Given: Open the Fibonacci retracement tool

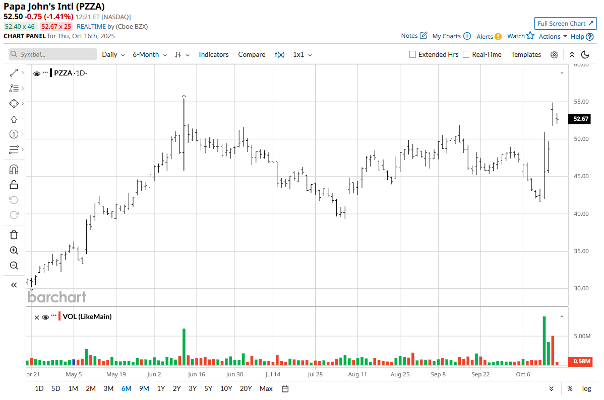Looking at the screenshot, I should pyautogui.click(x=14, y=89).
